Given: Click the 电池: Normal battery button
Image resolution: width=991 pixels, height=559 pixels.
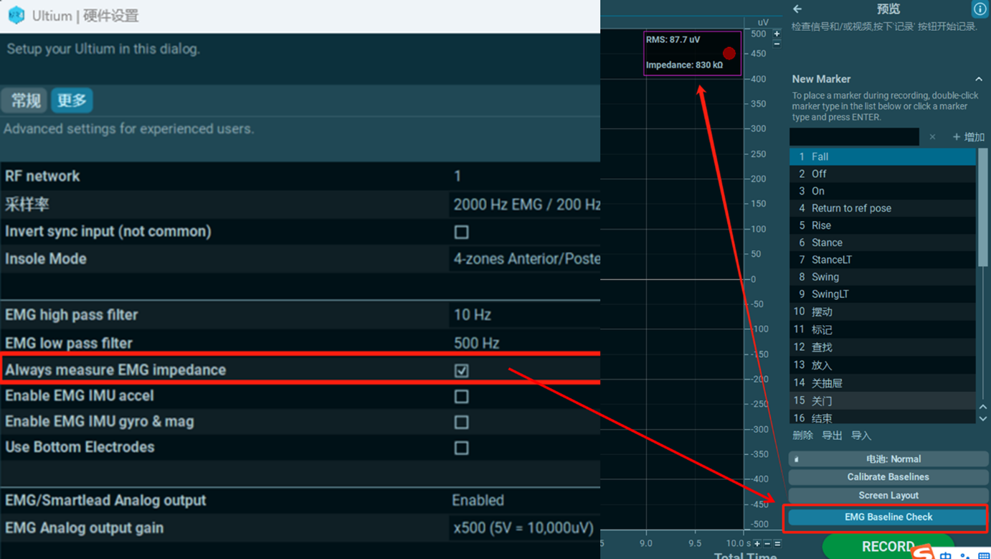Looking at the screenshot, I should [888, 459].
